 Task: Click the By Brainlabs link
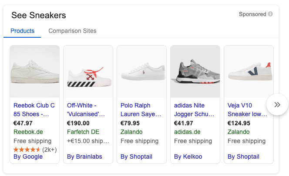84,156
